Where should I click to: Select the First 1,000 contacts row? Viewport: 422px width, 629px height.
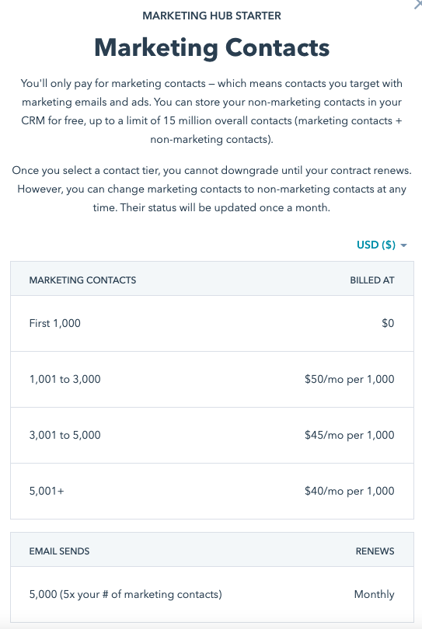tap(212, 323)
